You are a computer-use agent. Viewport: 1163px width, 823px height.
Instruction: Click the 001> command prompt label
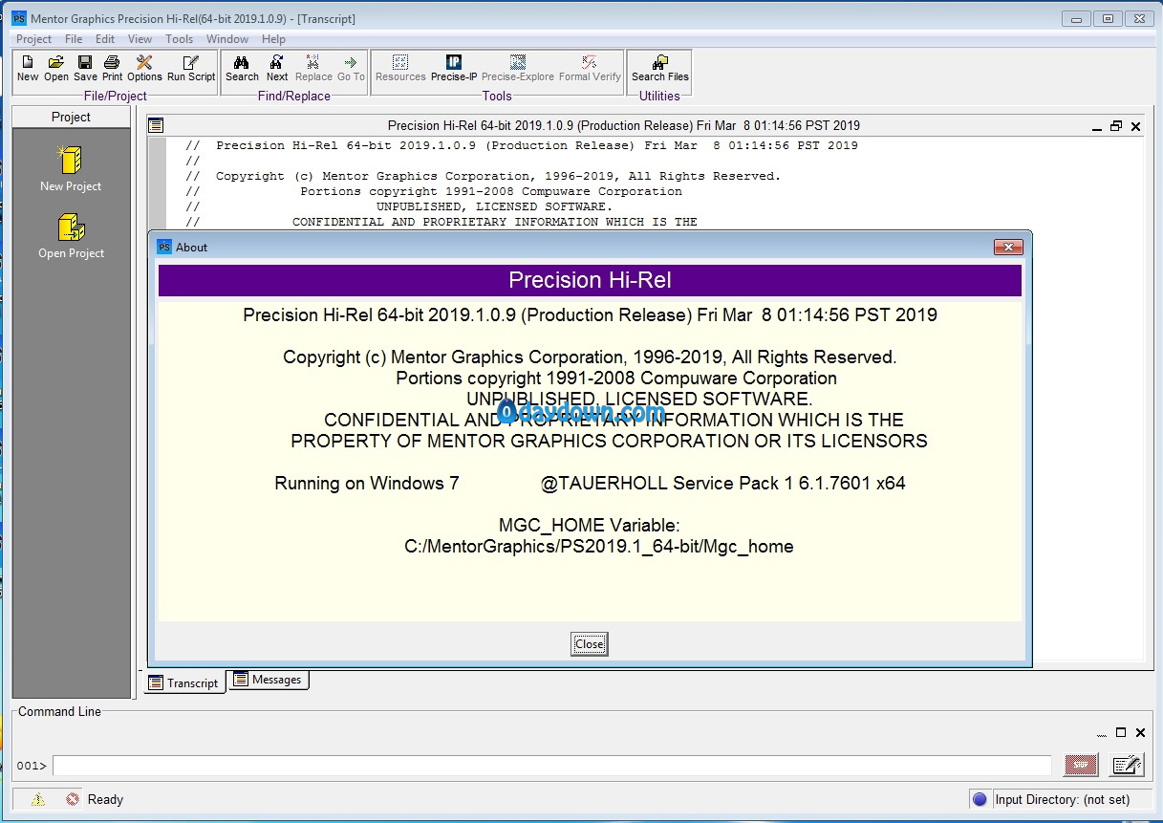point(32,766)
